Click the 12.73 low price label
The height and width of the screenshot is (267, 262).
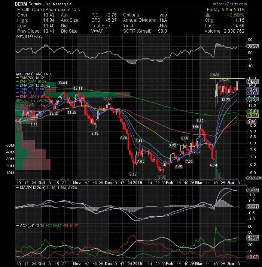pyautogui.click(x=226, y=100)
